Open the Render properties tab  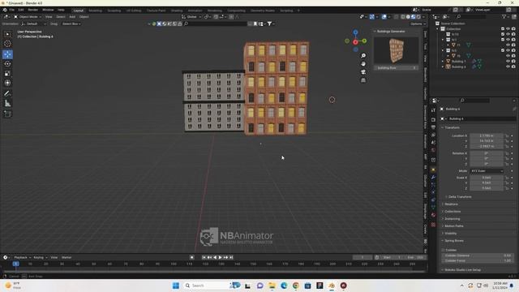coord(433,119)
